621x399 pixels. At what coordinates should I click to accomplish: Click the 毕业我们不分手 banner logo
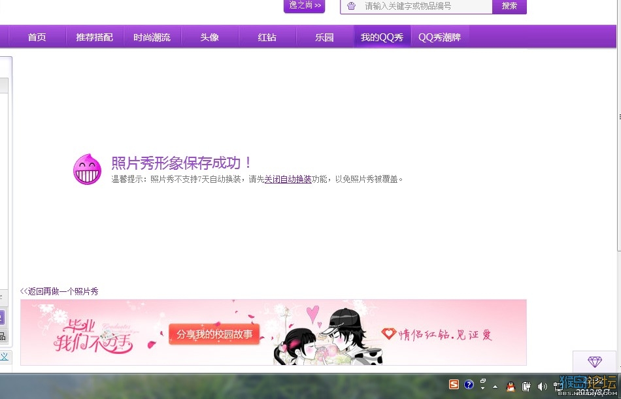[93, 336]
